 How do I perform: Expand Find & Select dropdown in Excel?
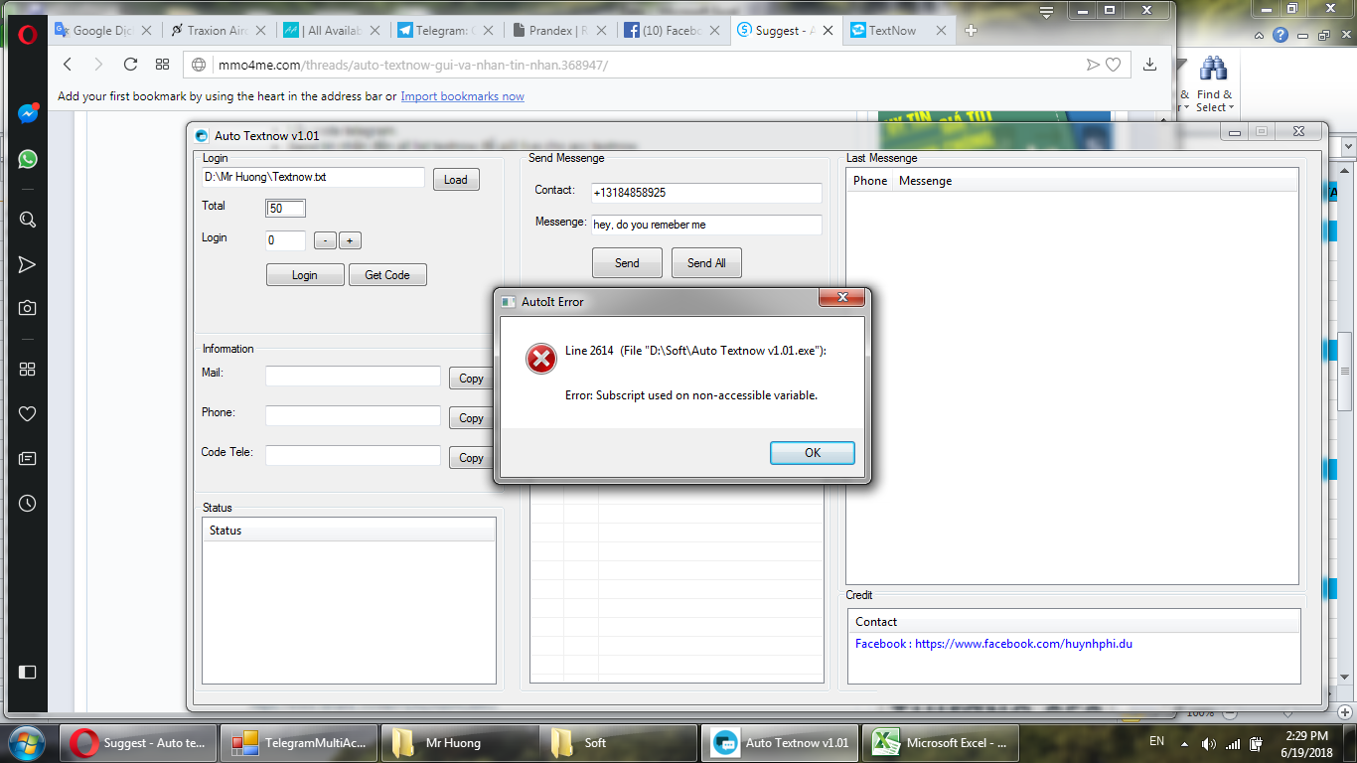pyautogui.click(x=1213, y=86)
